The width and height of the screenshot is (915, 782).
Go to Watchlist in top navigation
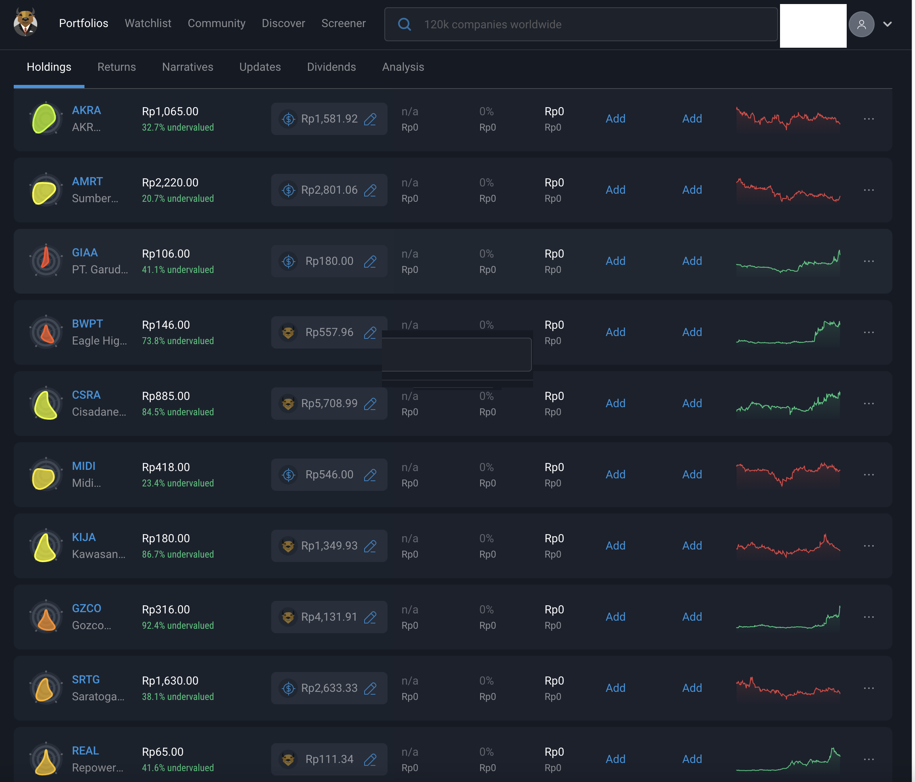coord(148,23)
